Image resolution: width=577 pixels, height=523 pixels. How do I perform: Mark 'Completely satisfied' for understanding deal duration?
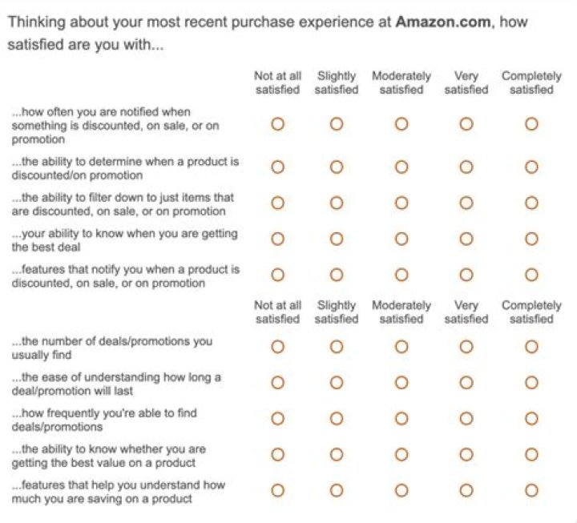coord(531,383)
